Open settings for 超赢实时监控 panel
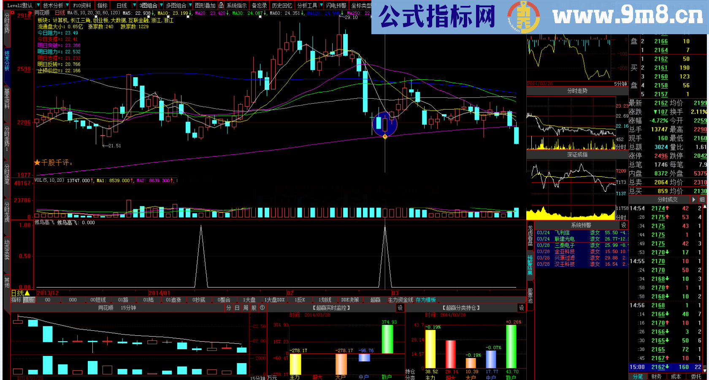Viewport: 709px width, 380px height. point(400,308)
